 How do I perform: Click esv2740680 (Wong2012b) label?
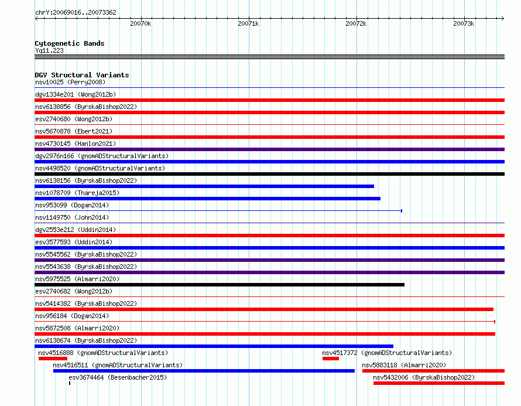pyautogui.click(x=74, y=119)
